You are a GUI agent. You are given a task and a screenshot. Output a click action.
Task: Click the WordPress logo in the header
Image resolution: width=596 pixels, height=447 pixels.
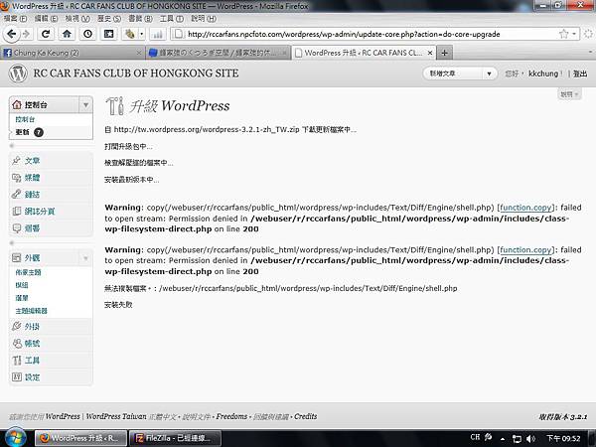pos(18,73)
